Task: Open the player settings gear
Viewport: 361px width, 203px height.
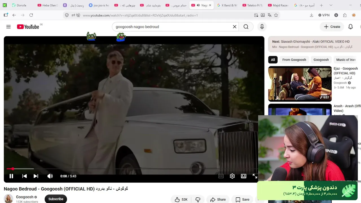Action: point(232,176)
